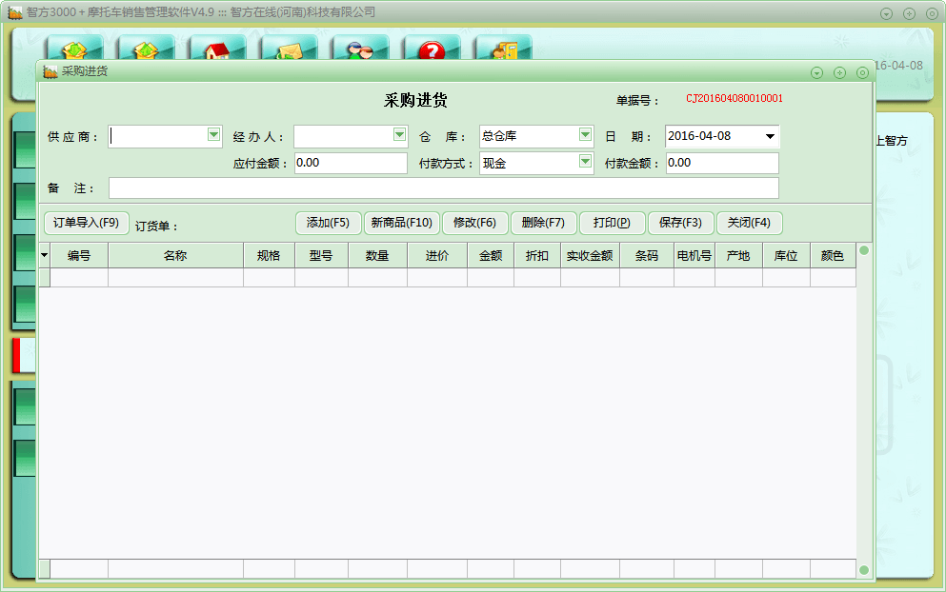The image size is (946, 592).
Task: Click the exit door icon in toolbar
Action: 503,49
